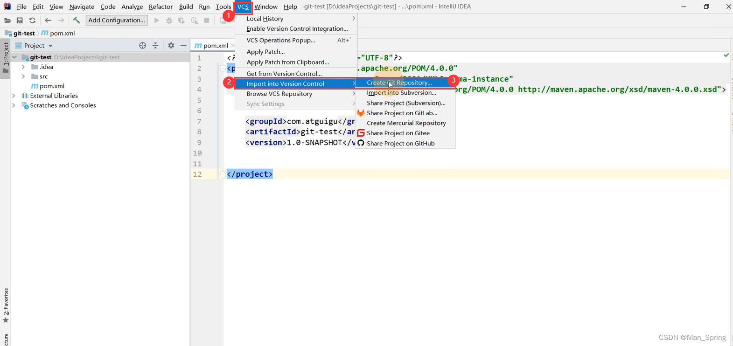Expand the src folder node
This screenshot has width=733, height=346.
[23, 76]
